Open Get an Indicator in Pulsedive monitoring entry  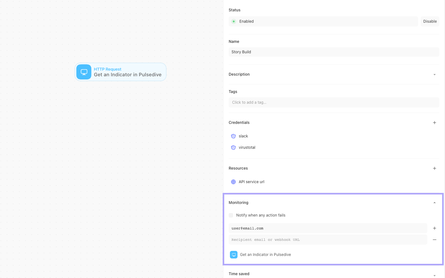(x=265, y=255)
